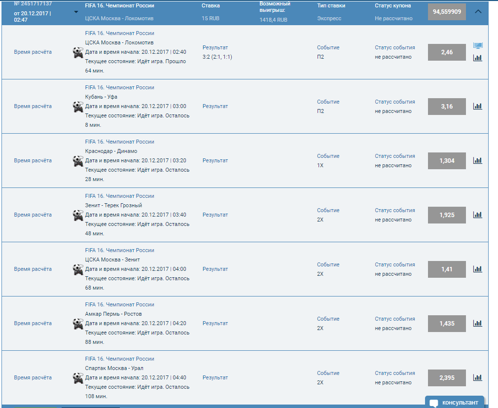The height and width of the screenshot is (408, 498).
Task: Open dropdown arrow next to coupon date
Action: coord(76,12)
